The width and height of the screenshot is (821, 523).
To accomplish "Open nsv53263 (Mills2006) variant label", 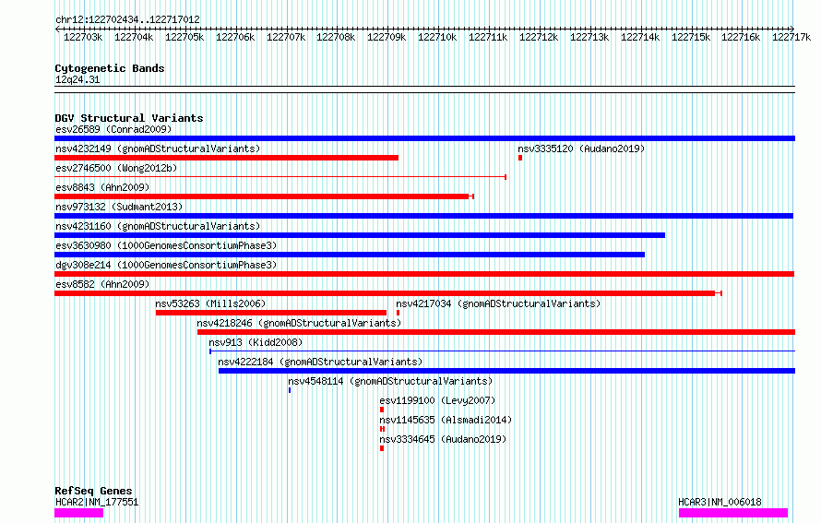I will click(x=210, y=303).
